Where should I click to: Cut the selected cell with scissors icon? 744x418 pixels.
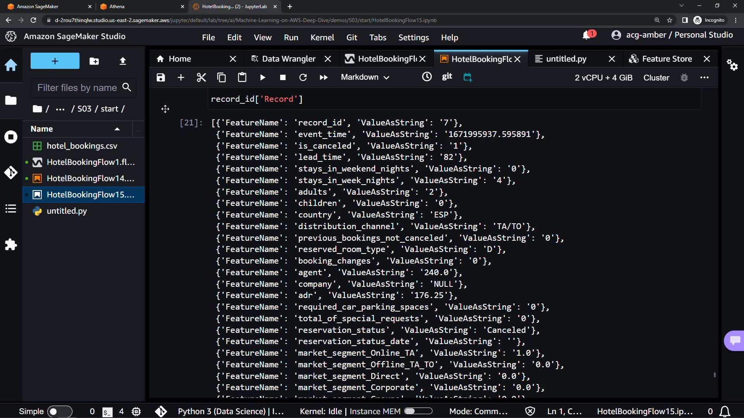201,77
